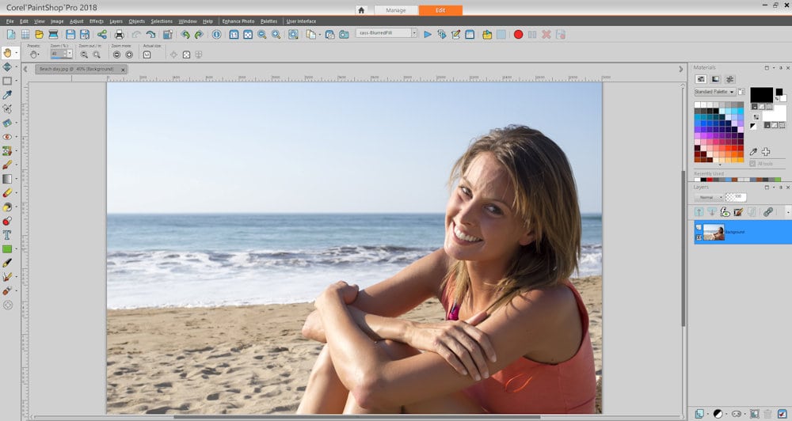Select the Dropper tool in left toolbar
Screen dimensions: 792x421
(x=8, y=95)
